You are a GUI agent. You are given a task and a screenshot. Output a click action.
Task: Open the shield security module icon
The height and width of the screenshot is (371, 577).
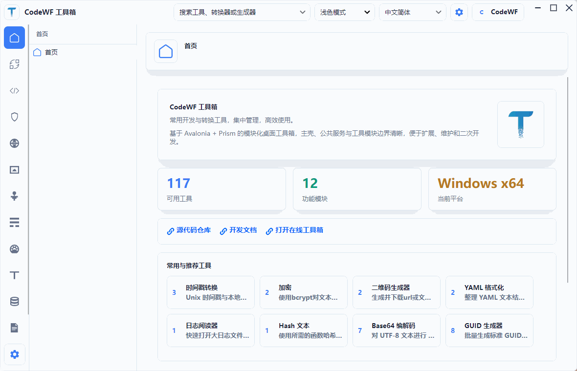pos(14,117)
